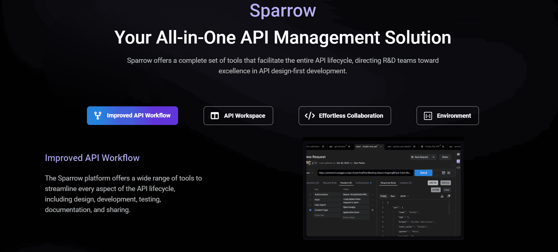Image resolution: width=558 pixels, height=252 pixels.
Task: Click the petstore3.swagger.io URL field
Action: tap(365, 173)
